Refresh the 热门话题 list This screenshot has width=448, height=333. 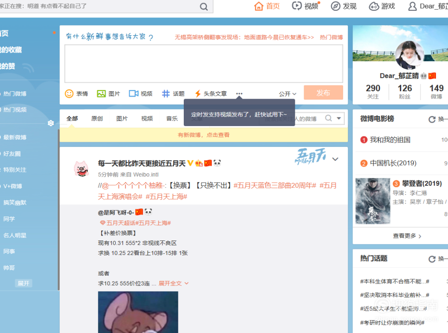pos(432,259)
